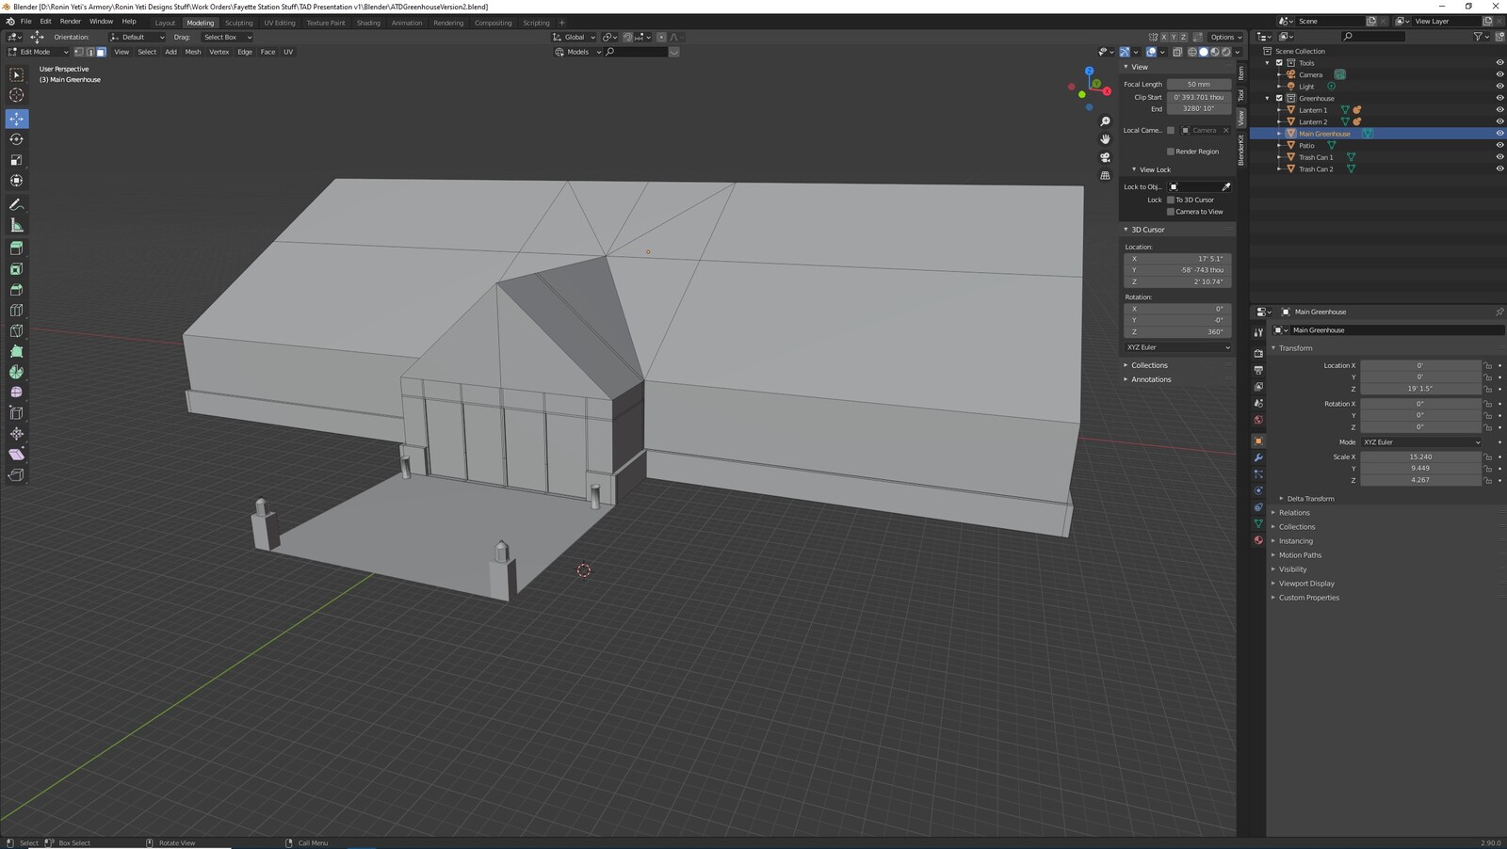Hide Patio object in outliner
The image size is (1507, 849).
[1499, 145]
